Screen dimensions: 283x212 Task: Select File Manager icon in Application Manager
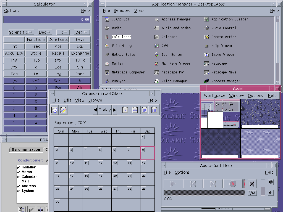tap(107, 46)
